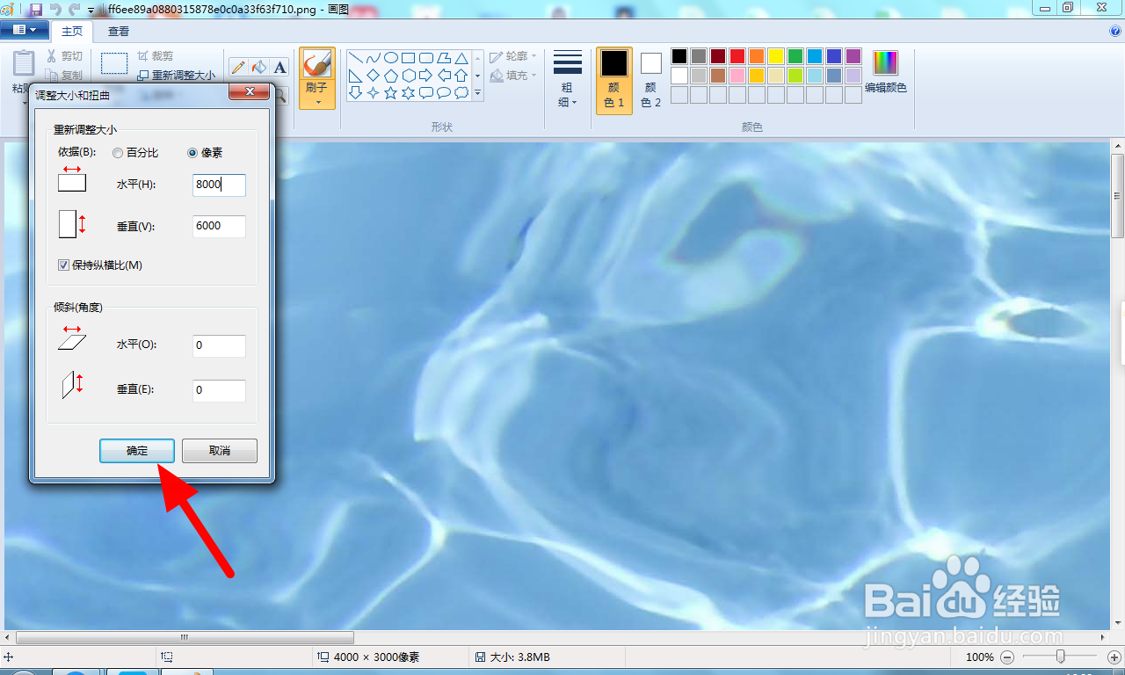The image size is (1125, 675).
Task: Click the paste clipboard icon
Action: click(25, 64)
